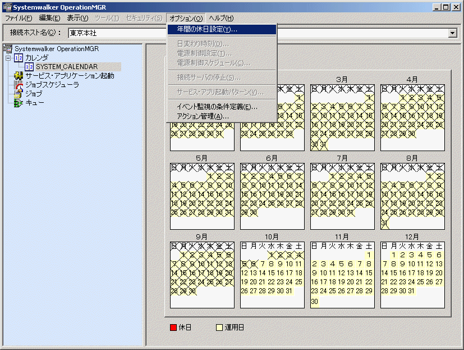
Task: Select キュー tree item label
Action: point(35,103)
